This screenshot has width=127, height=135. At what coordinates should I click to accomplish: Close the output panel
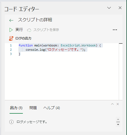point(118,104)
